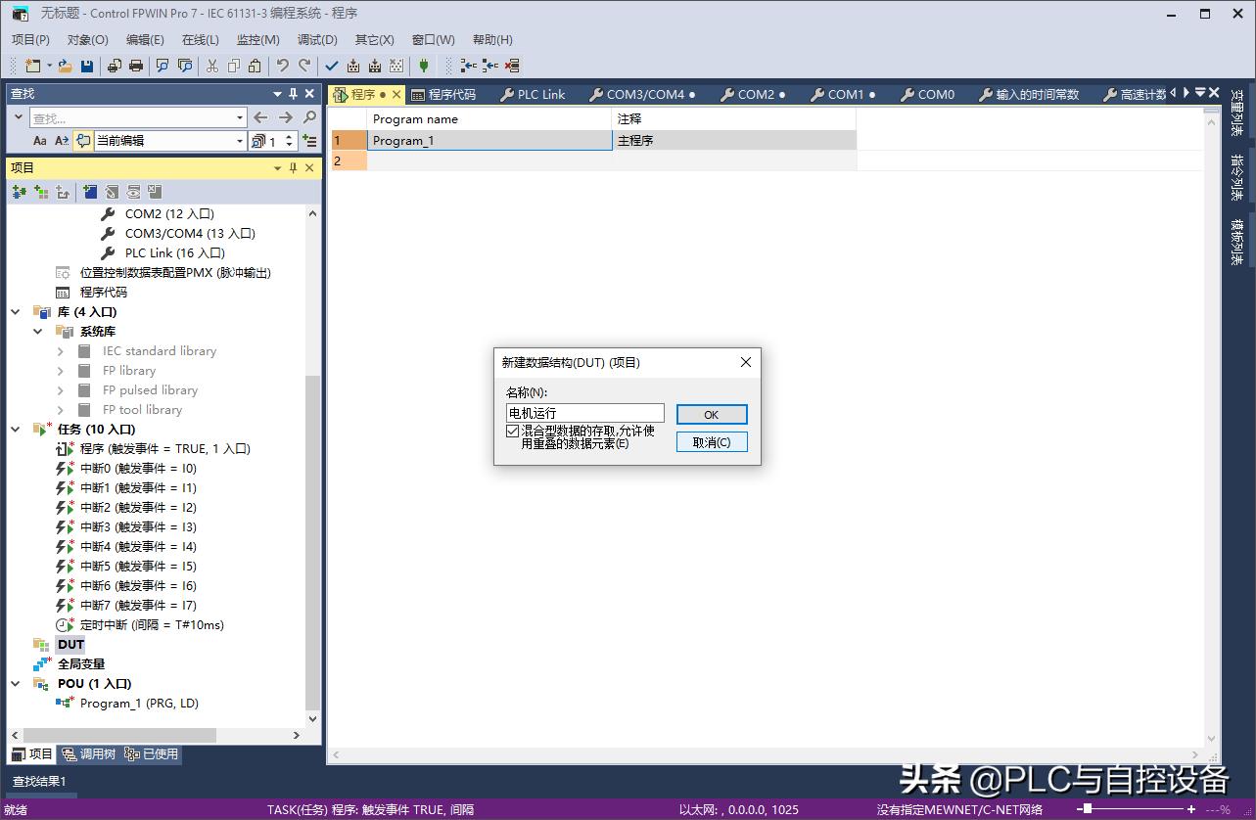Select the Save icon in the toolbar
Viewport: 1256px width, 820px height.
85,66
